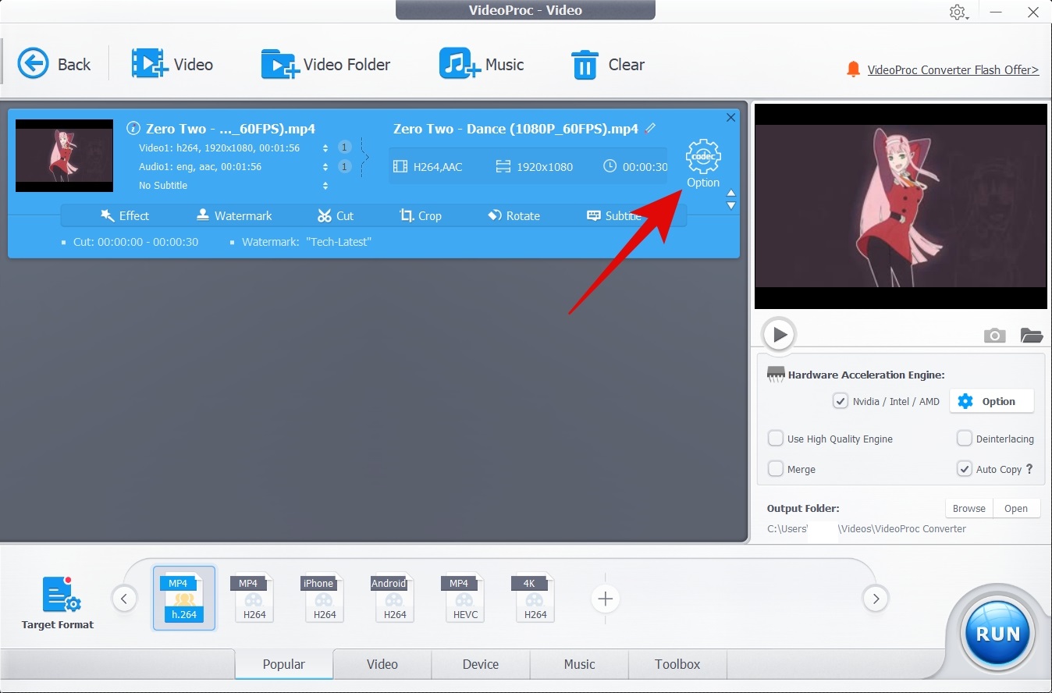Open the Rotate tool
The image size is (1052, 693).
[x=514, y=215]
